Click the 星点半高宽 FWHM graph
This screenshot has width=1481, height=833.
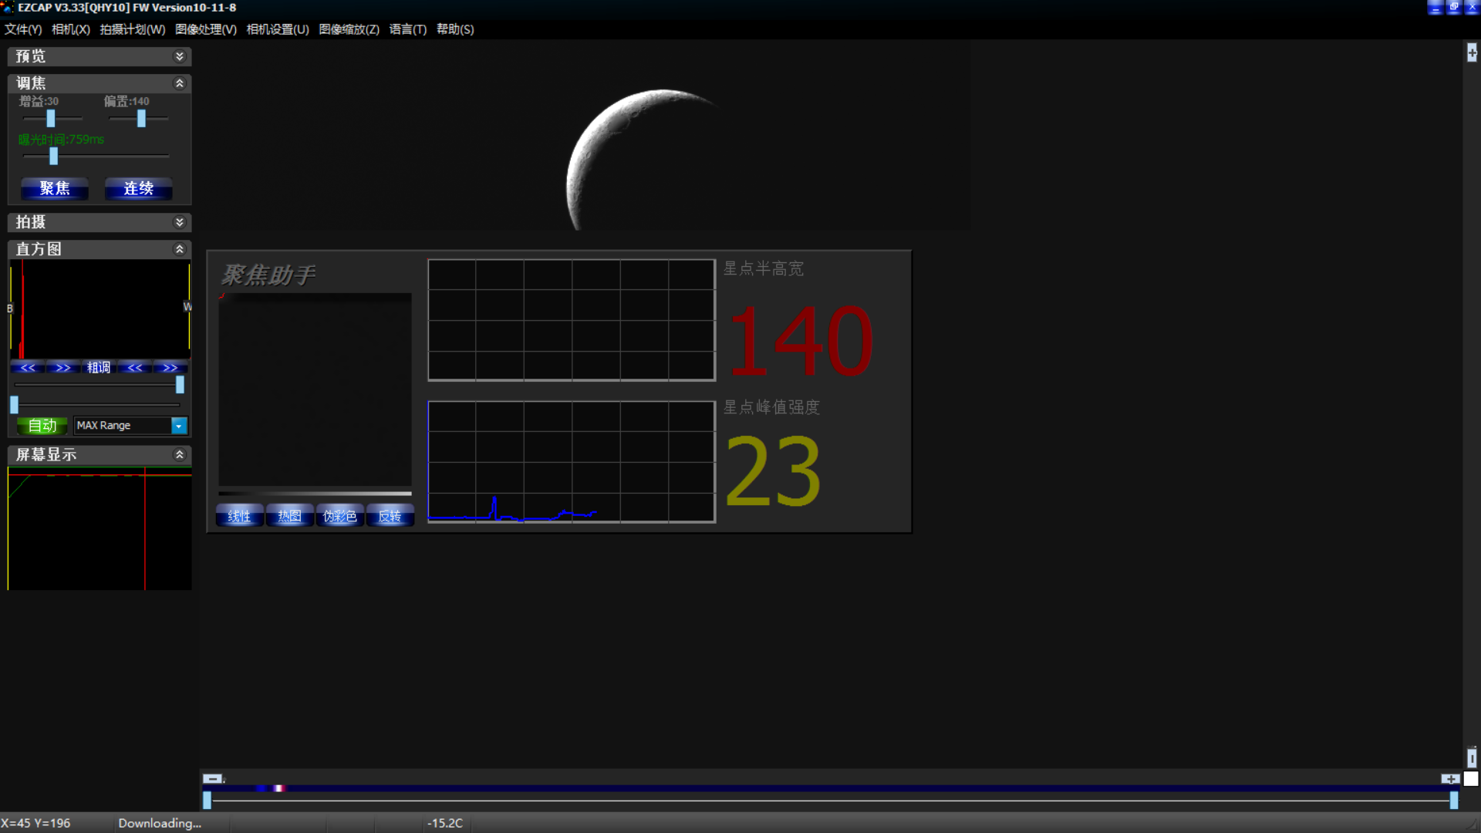pos(572,320)
